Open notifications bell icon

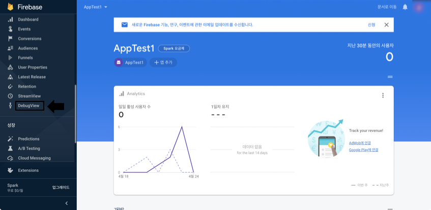[x=405, y=7]
